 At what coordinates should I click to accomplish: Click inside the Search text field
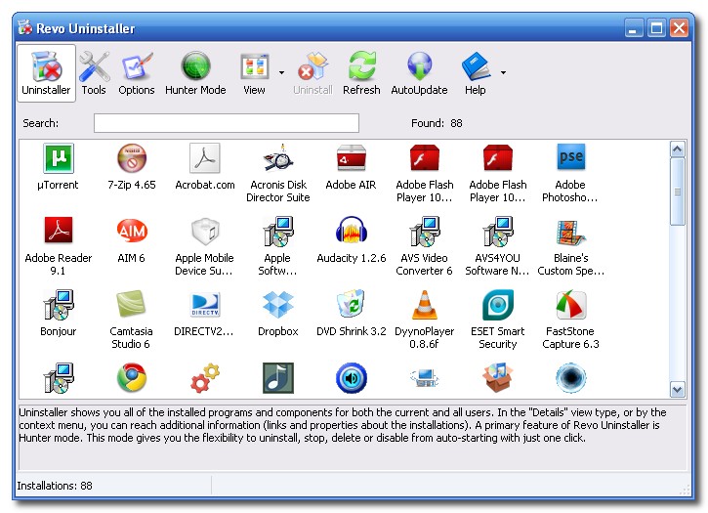[226, 123]
